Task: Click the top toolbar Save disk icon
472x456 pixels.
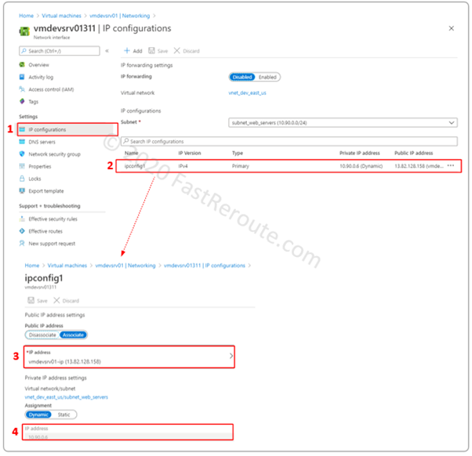Action: (x=151, y=50)
